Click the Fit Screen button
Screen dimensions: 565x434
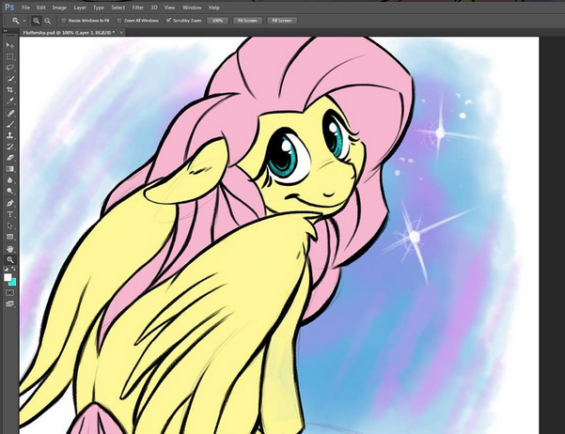click(x=247, y=21)
